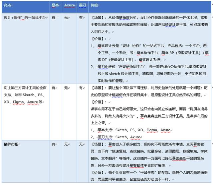This screenshot has height=185, width=213.
Task: Click the '对主流三方设计工具的全面' cell text
Action: pos(25,88)
